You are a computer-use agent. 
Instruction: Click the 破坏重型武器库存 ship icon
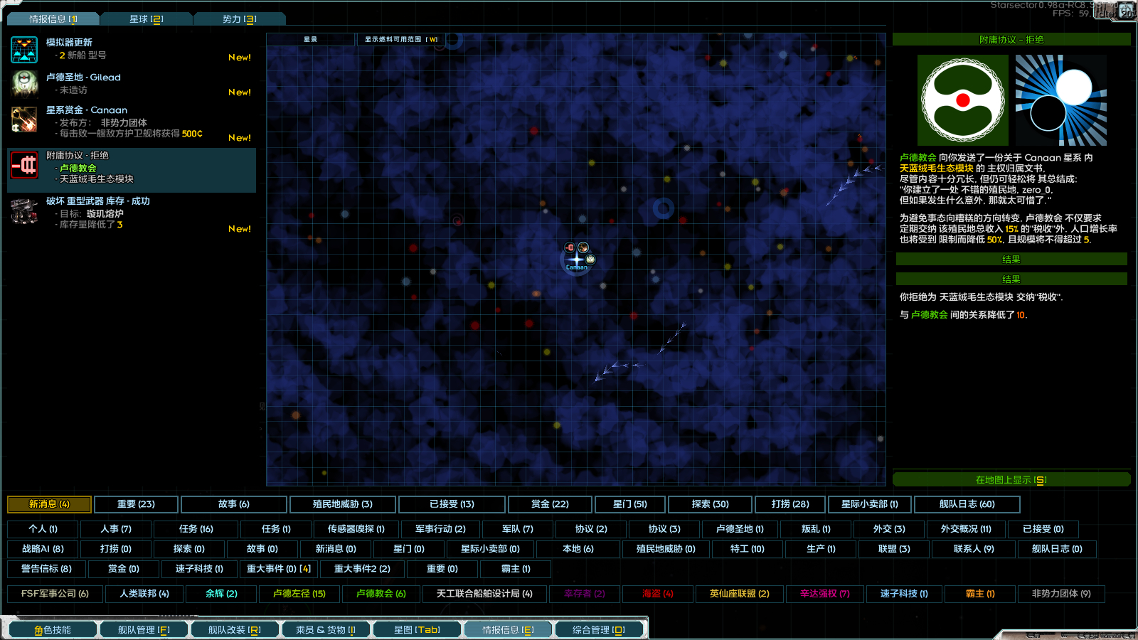pyautogui.click(x=24, y=211)
